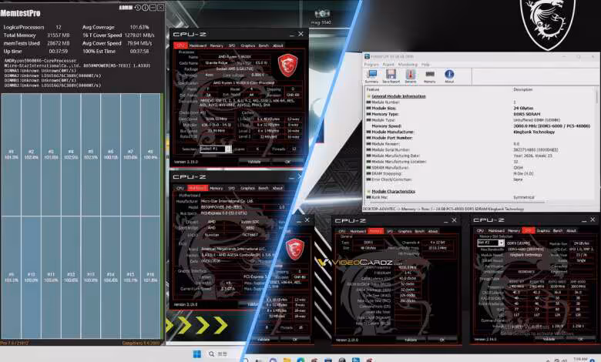Click MemtestPro thread block #1

pos(11,155)
